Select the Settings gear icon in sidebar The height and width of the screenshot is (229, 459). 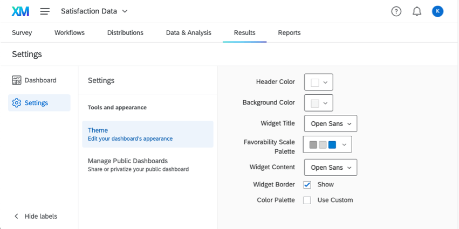17,103
